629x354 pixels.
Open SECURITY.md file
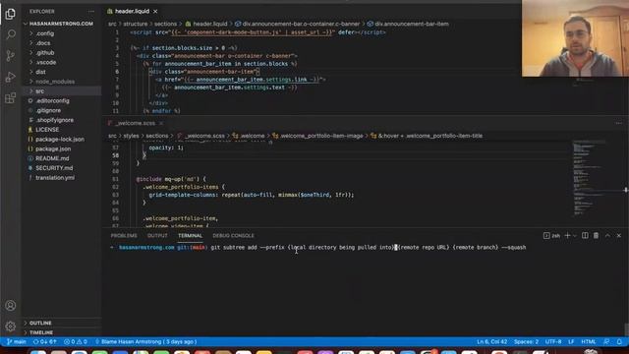(61, 168)
